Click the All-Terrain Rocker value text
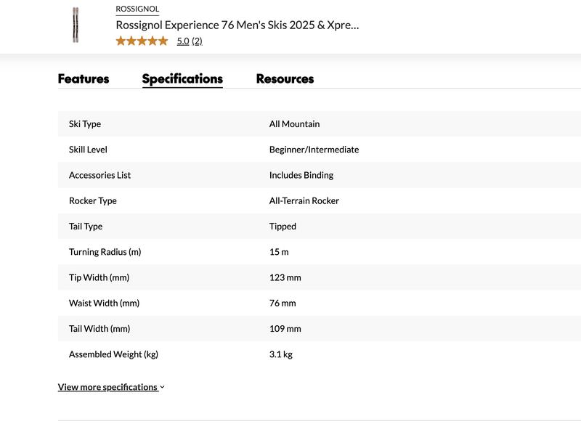 (304, 200)
